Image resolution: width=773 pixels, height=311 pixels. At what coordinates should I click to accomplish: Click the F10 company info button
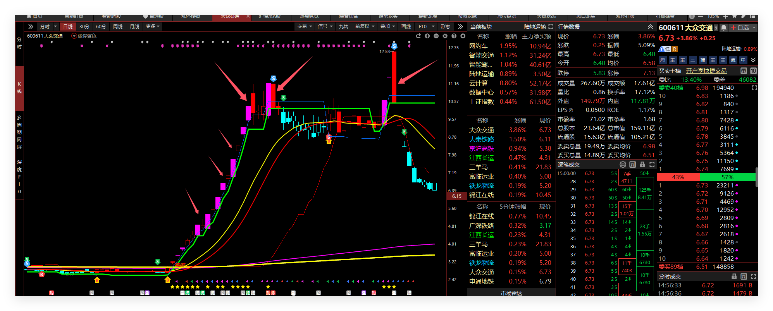pyautogui.click(x=422, y=26)
